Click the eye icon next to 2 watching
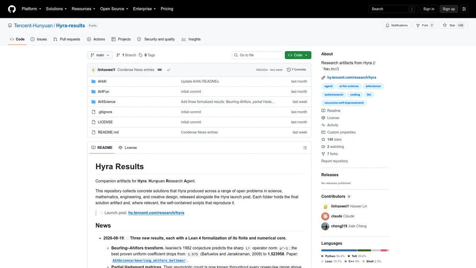 pos(323,147)
